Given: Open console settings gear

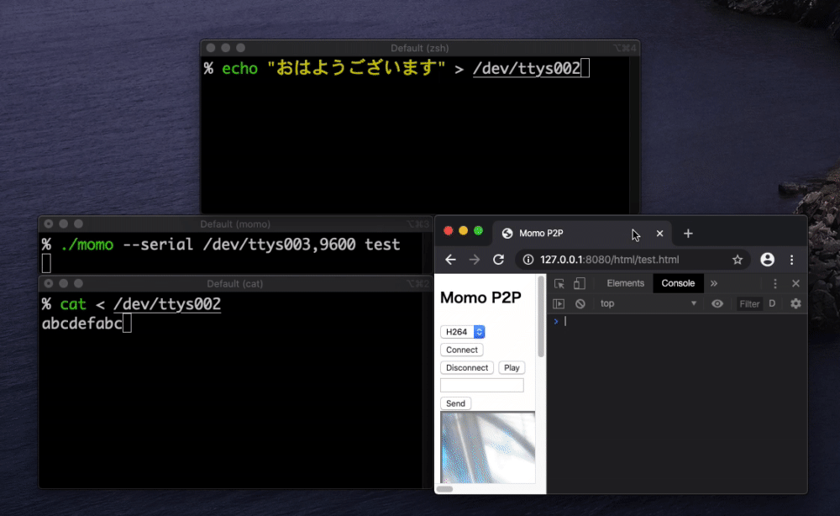Looking at the screenshot, I should point(795,303).
